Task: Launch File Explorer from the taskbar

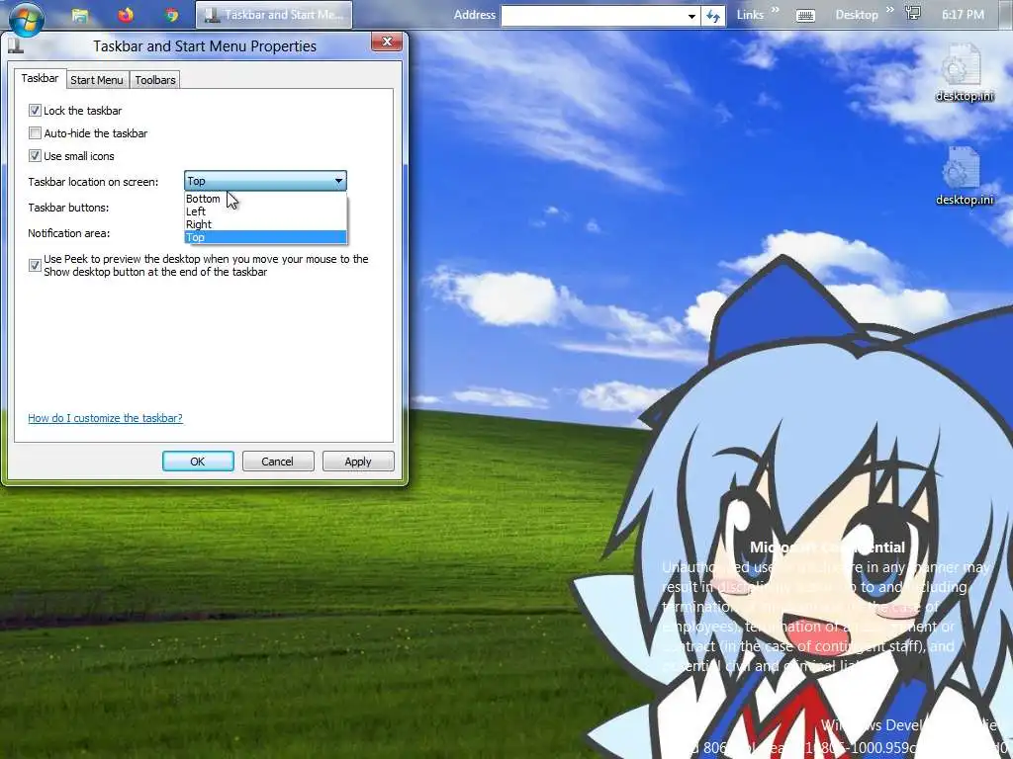Action: coord(79,15)
